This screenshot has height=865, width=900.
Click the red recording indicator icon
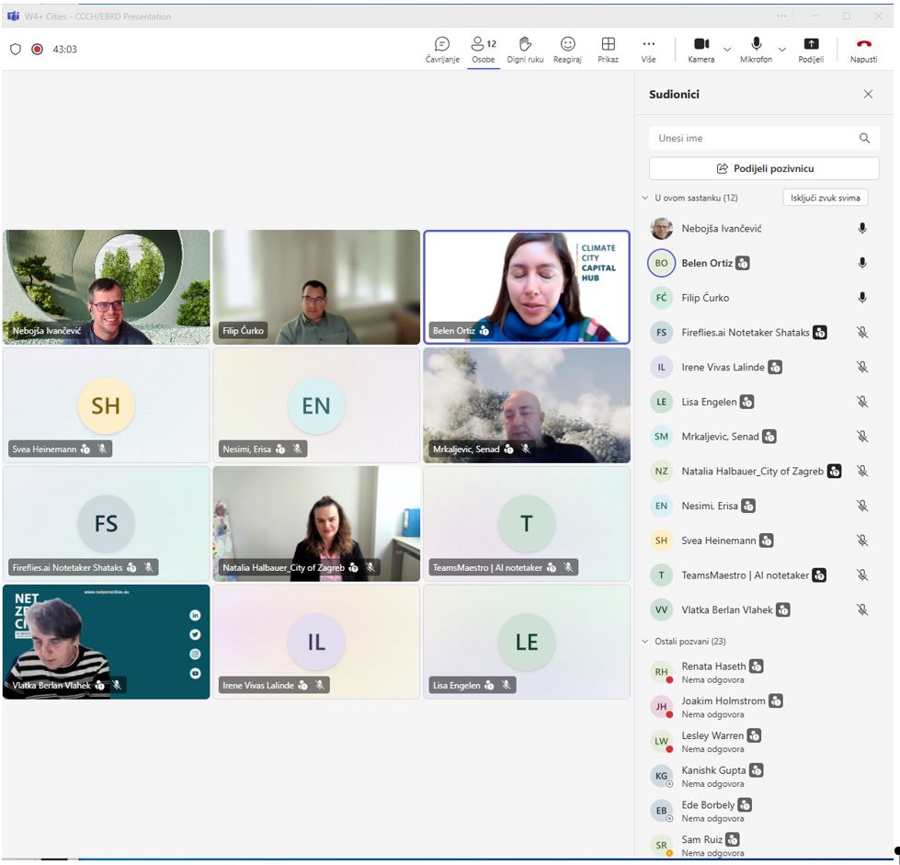tap(37, 50)
